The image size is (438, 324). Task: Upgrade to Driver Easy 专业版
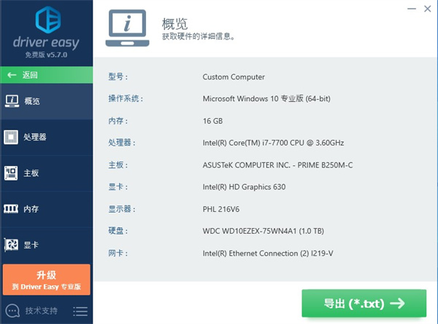(47, 280)
